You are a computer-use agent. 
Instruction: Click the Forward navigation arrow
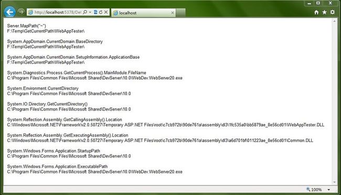pos(21,12)
